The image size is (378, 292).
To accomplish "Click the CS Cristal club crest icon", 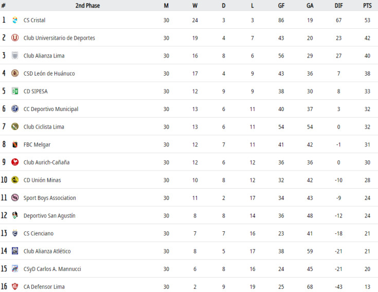I will pos(15,20).
